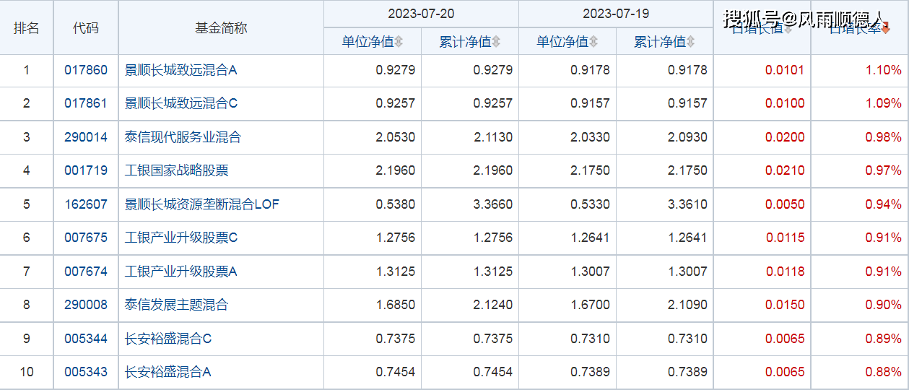The height and width of the screenshot is (390, 909).
Task: Open 工银国家战略股票 fund page
Action: [x=177, y=170]
